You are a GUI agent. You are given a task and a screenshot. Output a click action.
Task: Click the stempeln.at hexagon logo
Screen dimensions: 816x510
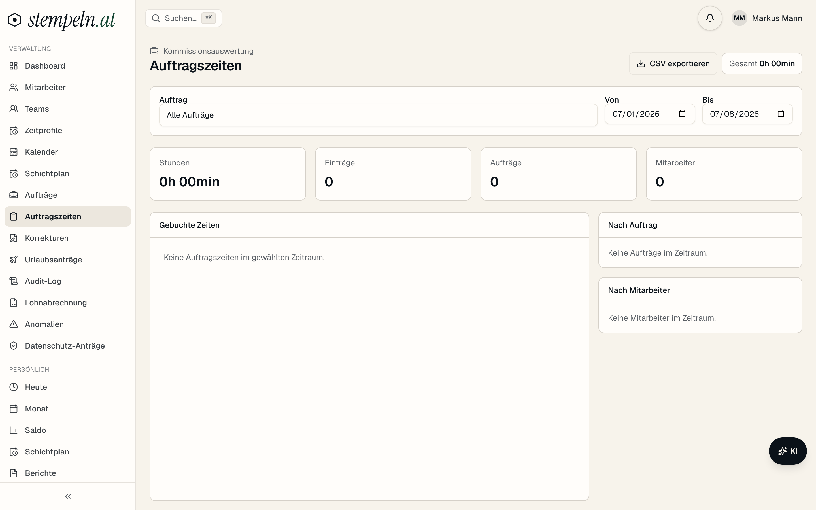pos(15,20)
